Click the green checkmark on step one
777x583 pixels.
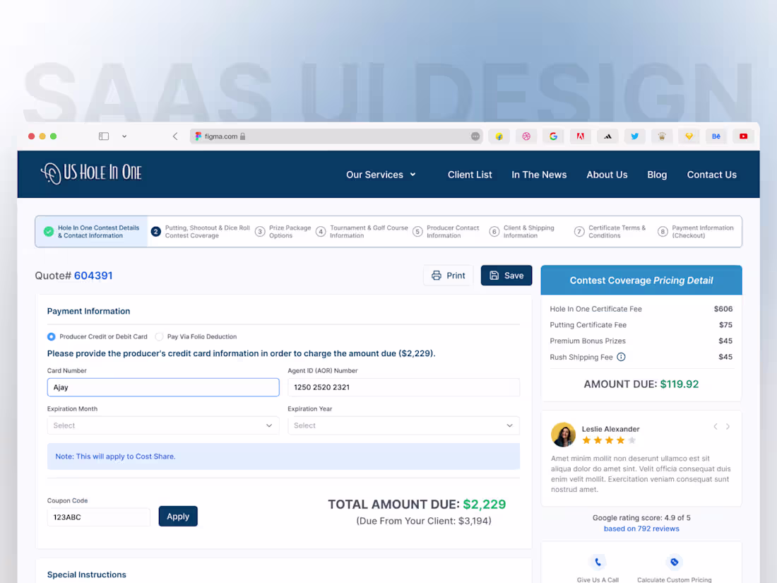click(48, 231)
